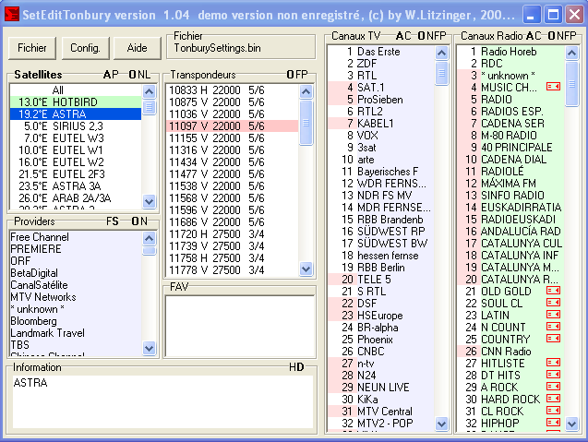Click scroll up arrow in Satellites list
The height and width of the screenshot is (442, 588).
point(150,91)
